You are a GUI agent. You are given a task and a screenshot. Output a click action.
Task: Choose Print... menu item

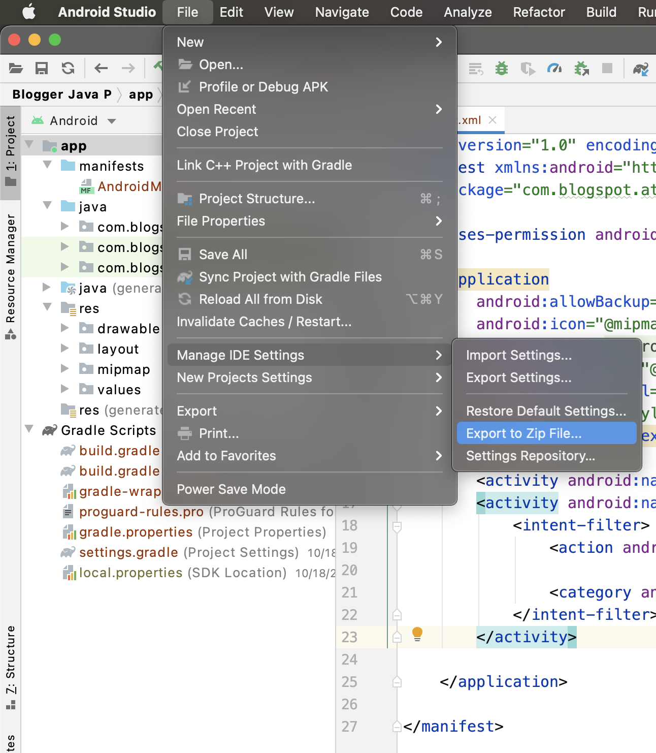pyautogui.click(x=310, y=433)
